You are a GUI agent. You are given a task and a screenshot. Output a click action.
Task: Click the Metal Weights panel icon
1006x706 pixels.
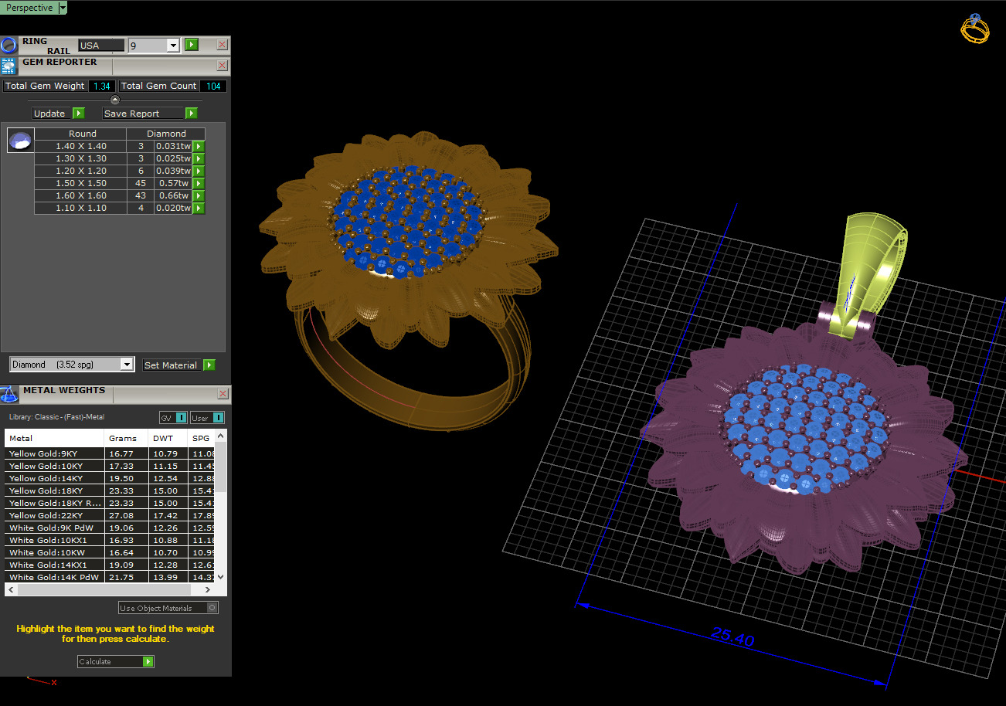[9, 394]
